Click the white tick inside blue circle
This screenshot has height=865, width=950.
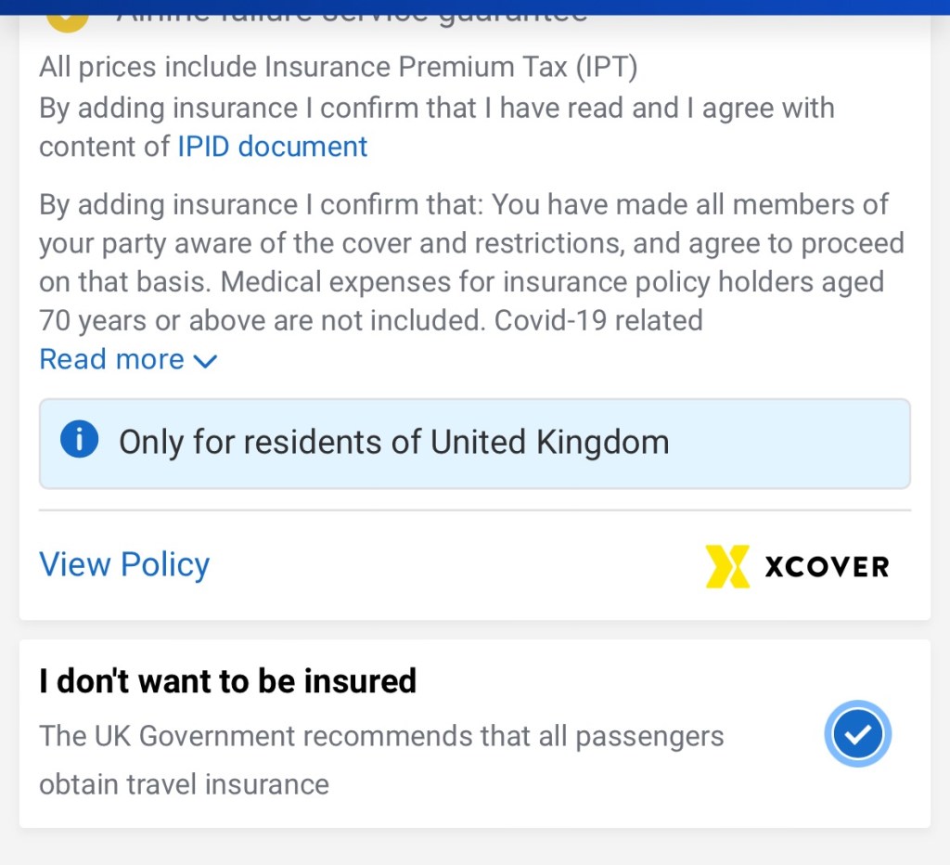858,735
